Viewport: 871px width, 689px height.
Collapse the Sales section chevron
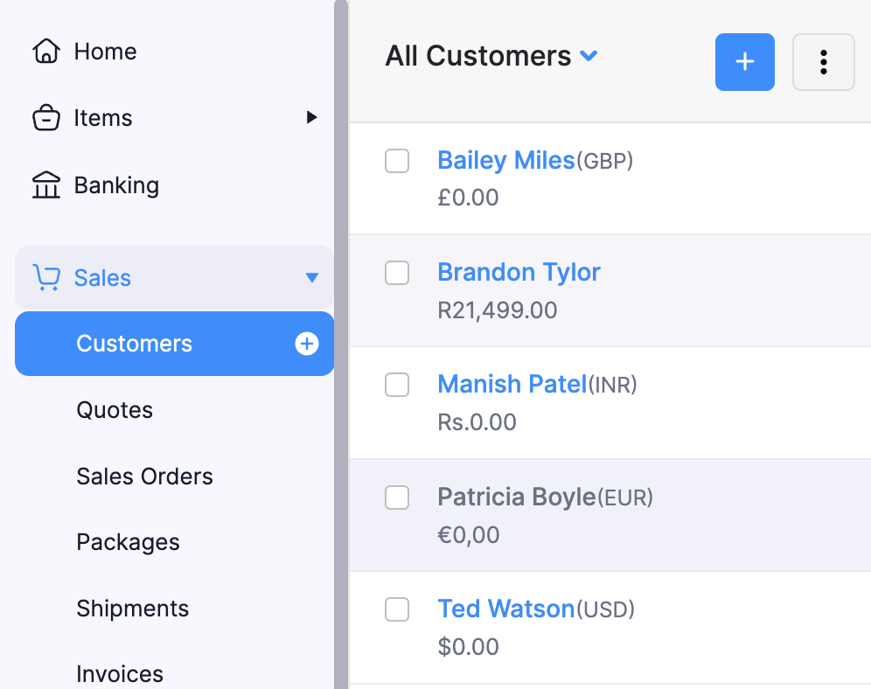click(312, 276)
